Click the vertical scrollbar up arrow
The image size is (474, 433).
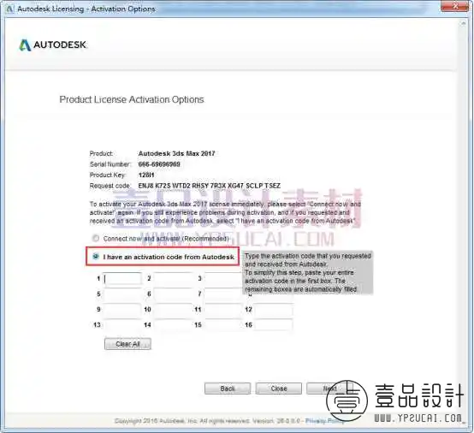point(463,23)
